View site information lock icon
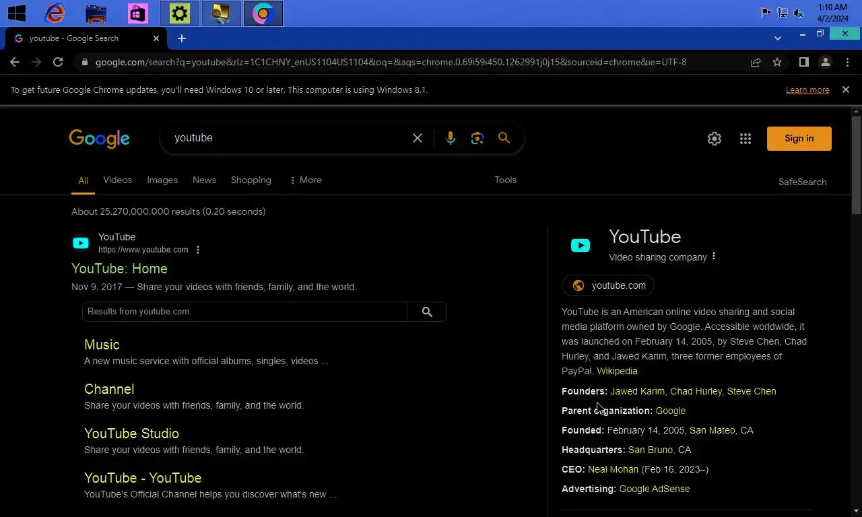862x517 pixels. pos(84,62)
